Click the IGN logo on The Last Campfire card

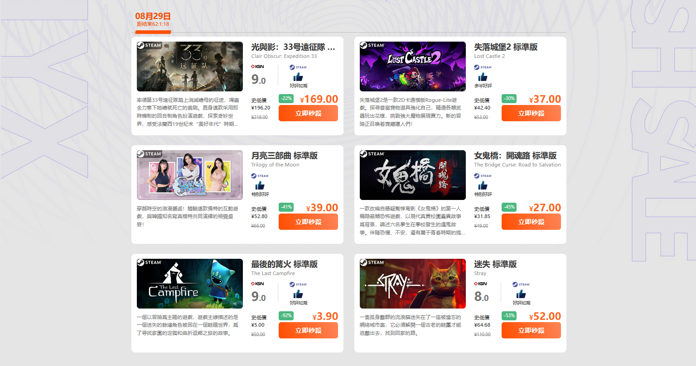(258, 284)
